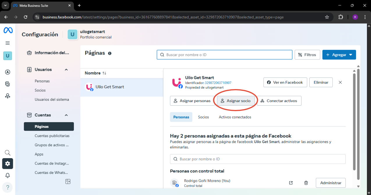Switch to Activos conectados tab

[x=235, y=117]
